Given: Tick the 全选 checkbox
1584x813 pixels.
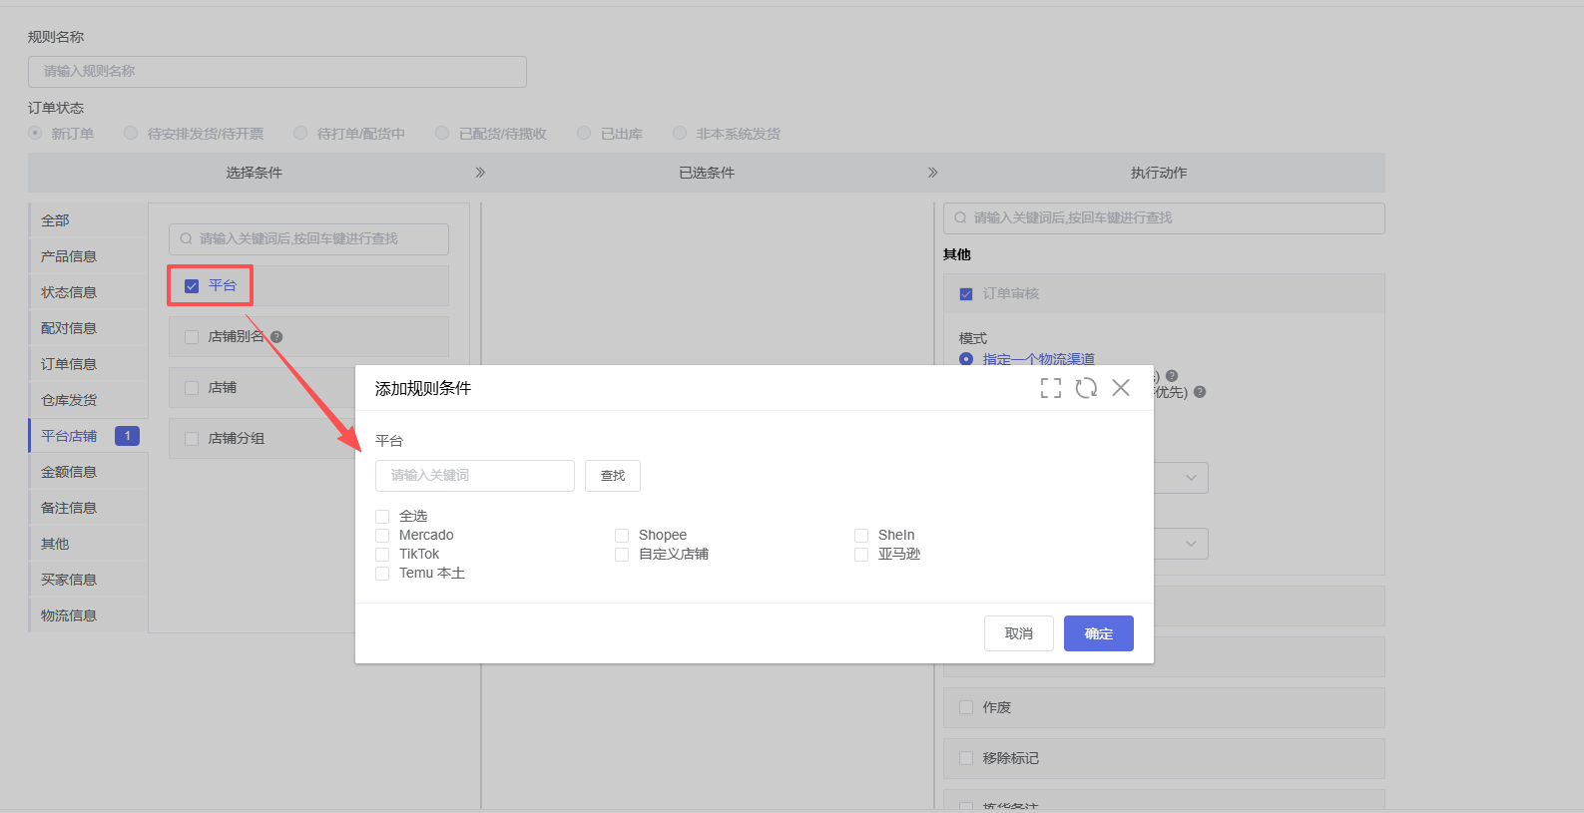Looking at the screenshot, I should point(382,517).
